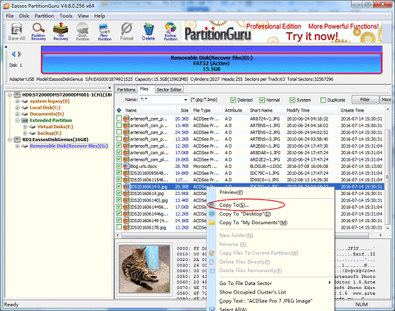Click the Extended Partition icon

point(25,121)
